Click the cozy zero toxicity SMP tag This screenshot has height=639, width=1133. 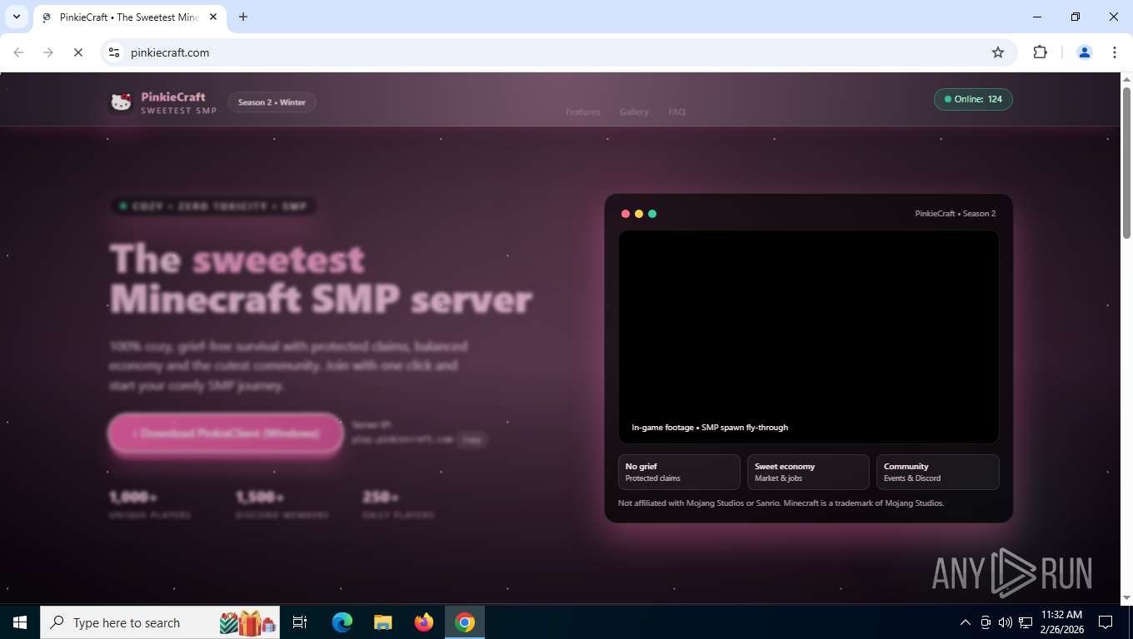pos(213,206)
